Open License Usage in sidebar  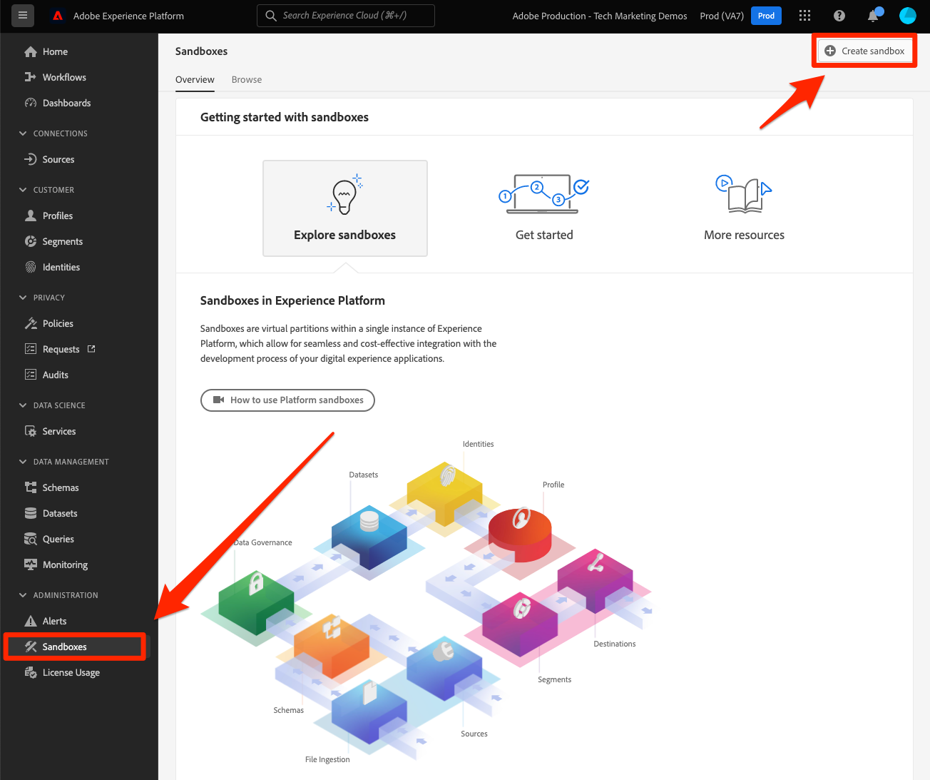coord(71,672)
